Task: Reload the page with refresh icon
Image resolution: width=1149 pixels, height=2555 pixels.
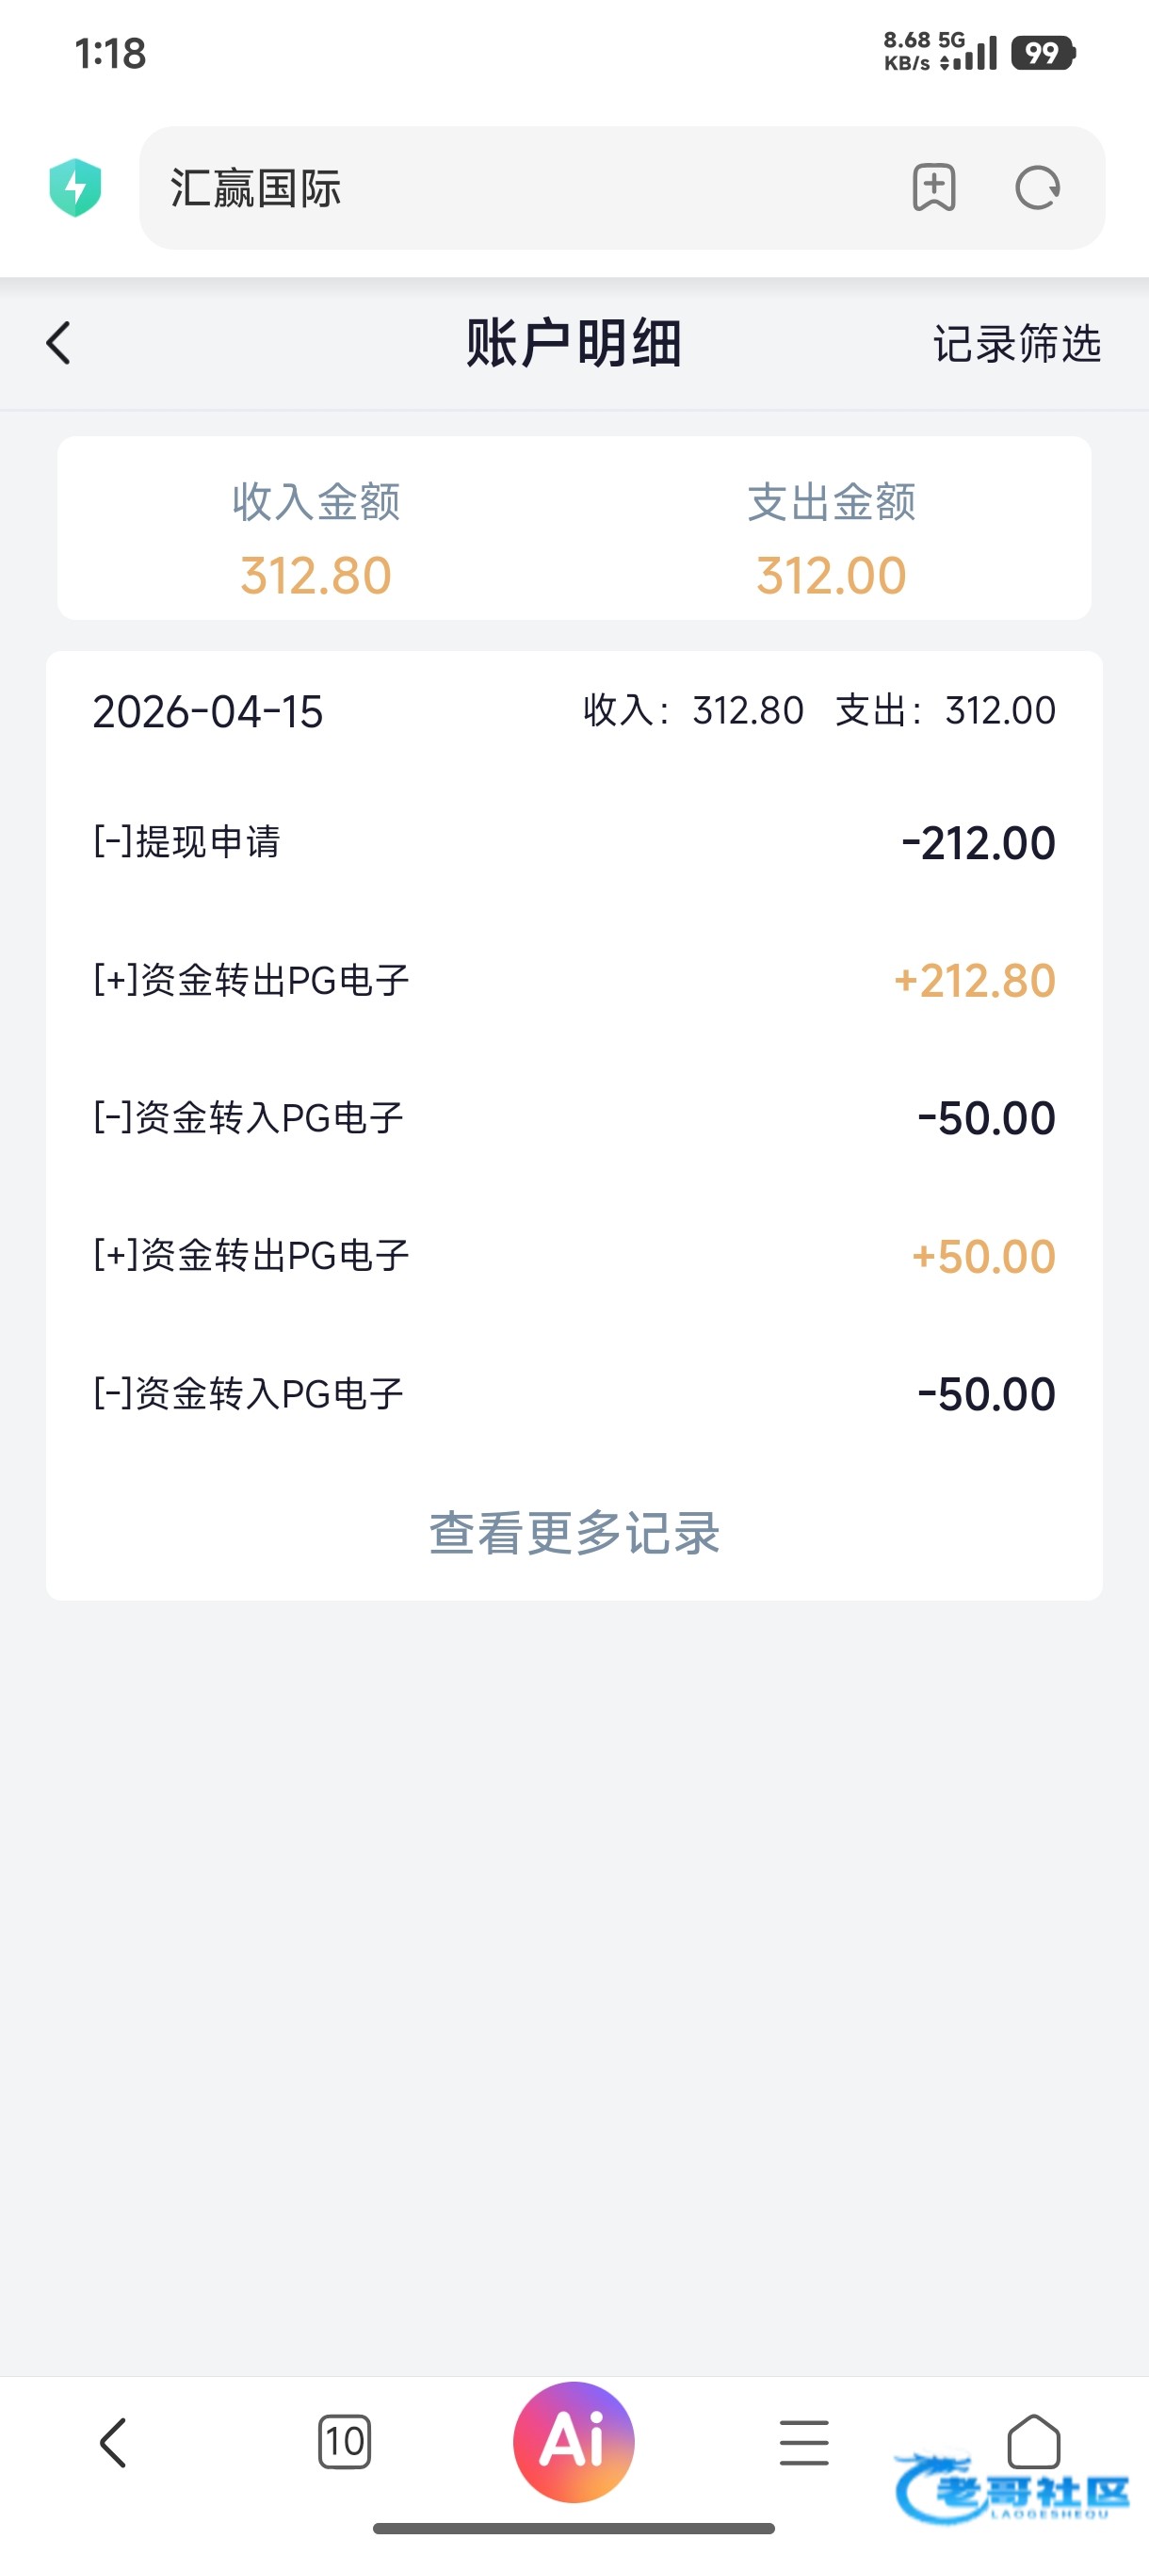Action: 1037,187
